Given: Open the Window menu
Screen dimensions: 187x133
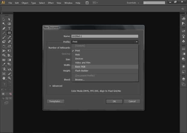Looking at the screenshot, I should (68, 3).
